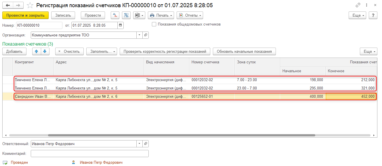The image size is (382, 166).
Task: Select zone cell 7.00 - 23.00
Action: 257,80
